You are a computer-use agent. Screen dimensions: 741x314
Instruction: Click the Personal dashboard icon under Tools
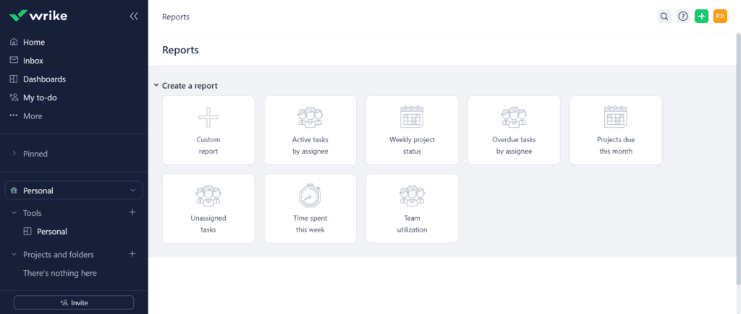click(x=27, y=232)
